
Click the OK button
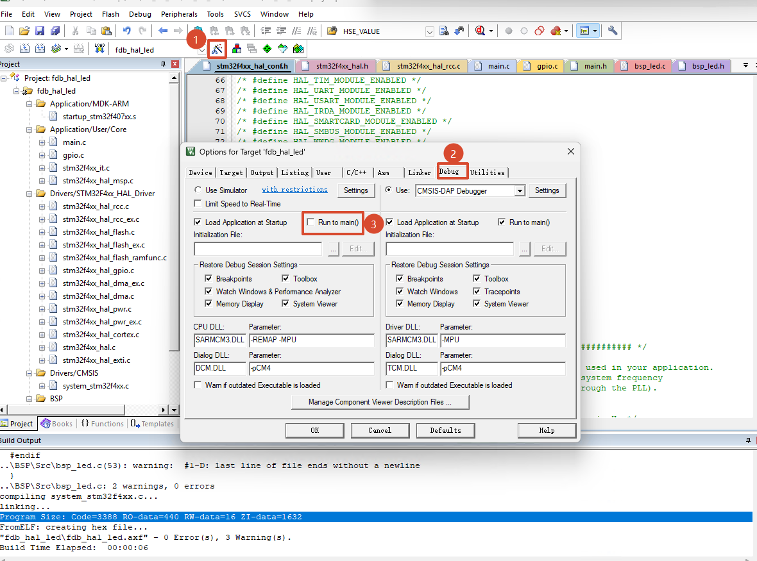tap(315, 430)
